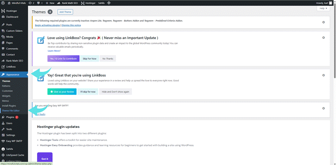Click I'll skip for now button
Screen dimensions: 336x165
coord(87,92)
